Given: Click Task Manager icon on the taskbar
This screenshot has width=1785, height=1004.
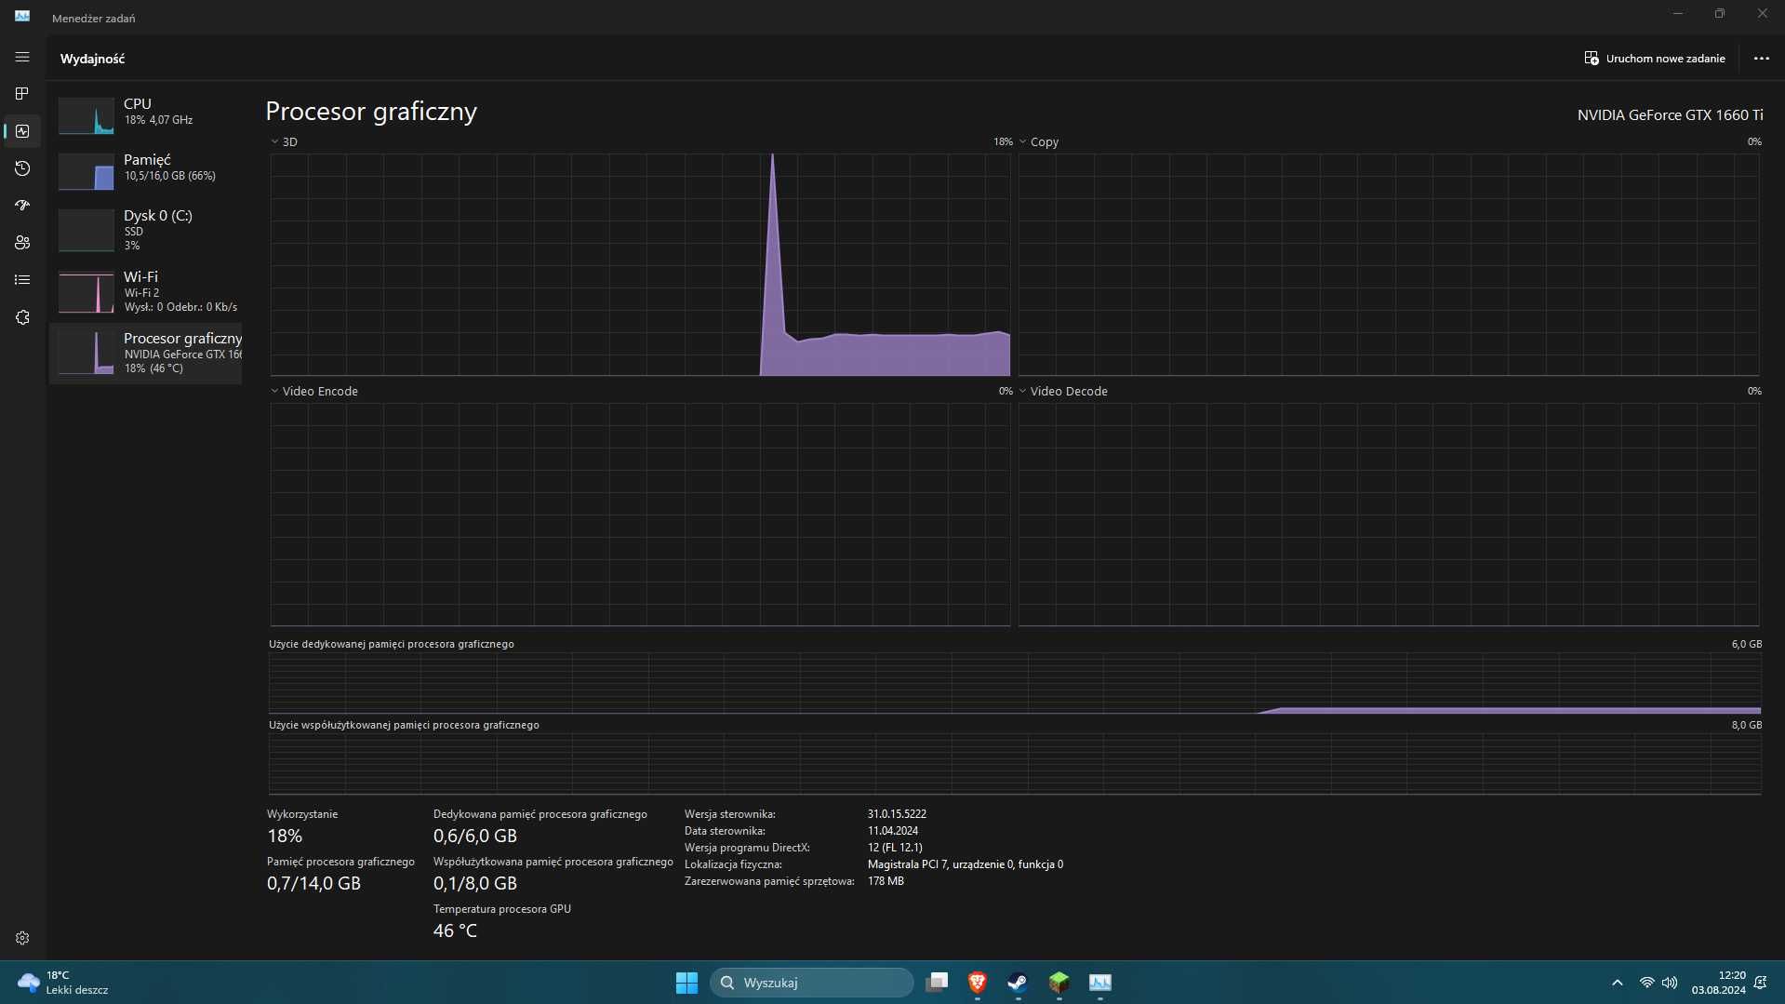Looking at the screenshot, I should click(x=1100, y=983).
